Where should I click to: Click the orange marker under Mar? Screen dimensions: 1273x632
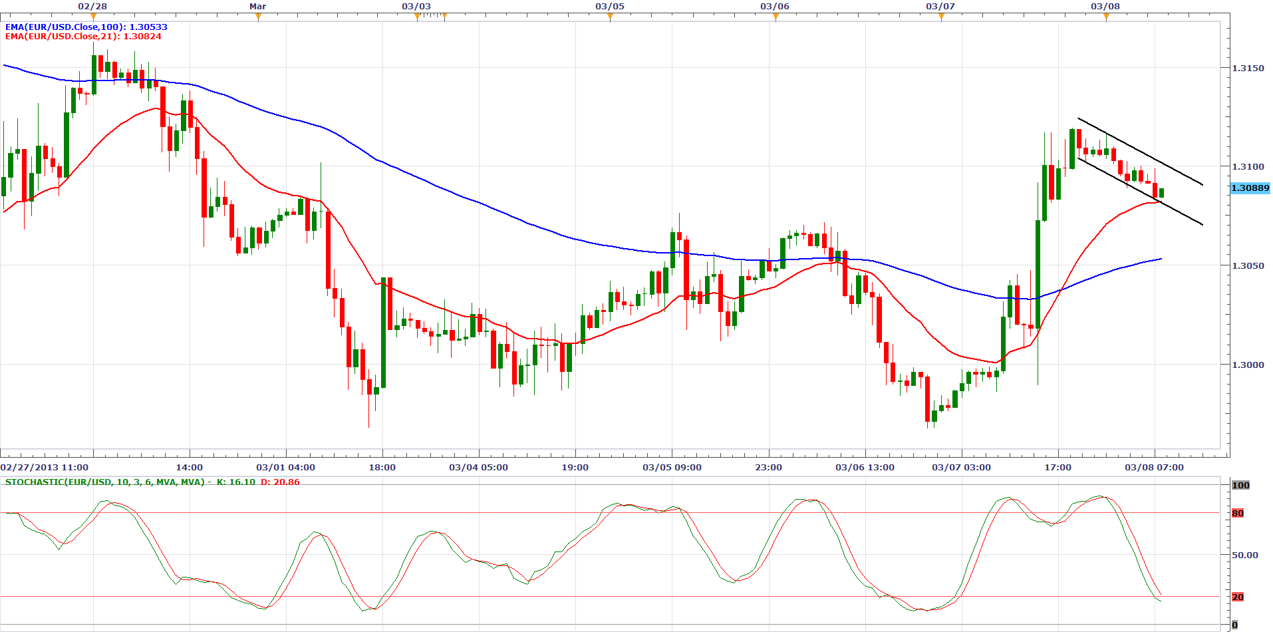258,17
